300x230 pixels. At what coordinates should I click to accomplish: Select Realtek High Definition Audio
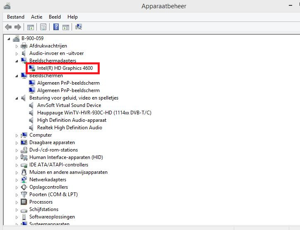[x=70, y=128]
